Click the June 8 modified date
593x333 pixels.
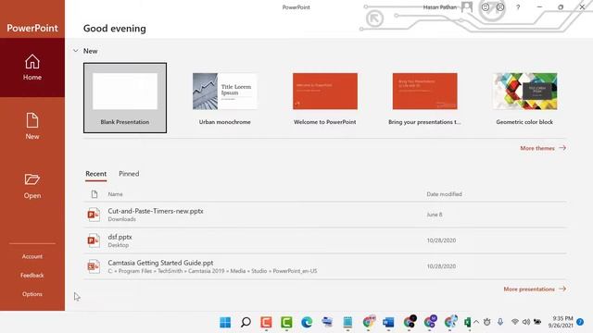point(435,215)
